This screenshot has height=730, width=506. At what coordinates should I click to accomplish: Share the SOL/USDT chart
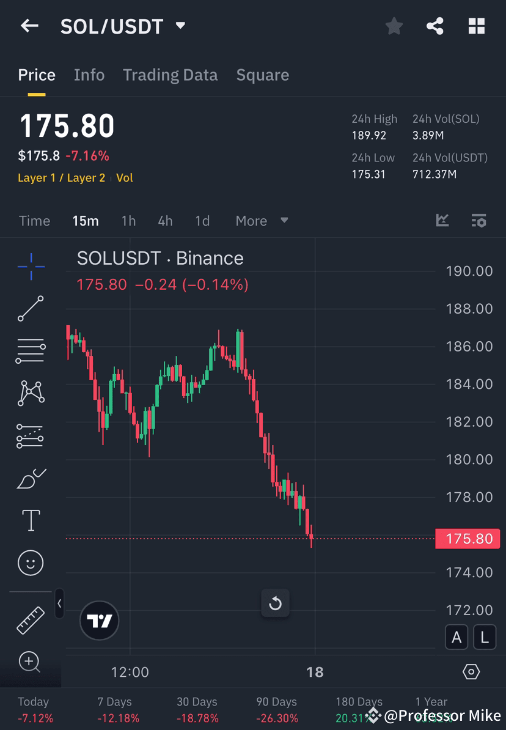[435, 26]
